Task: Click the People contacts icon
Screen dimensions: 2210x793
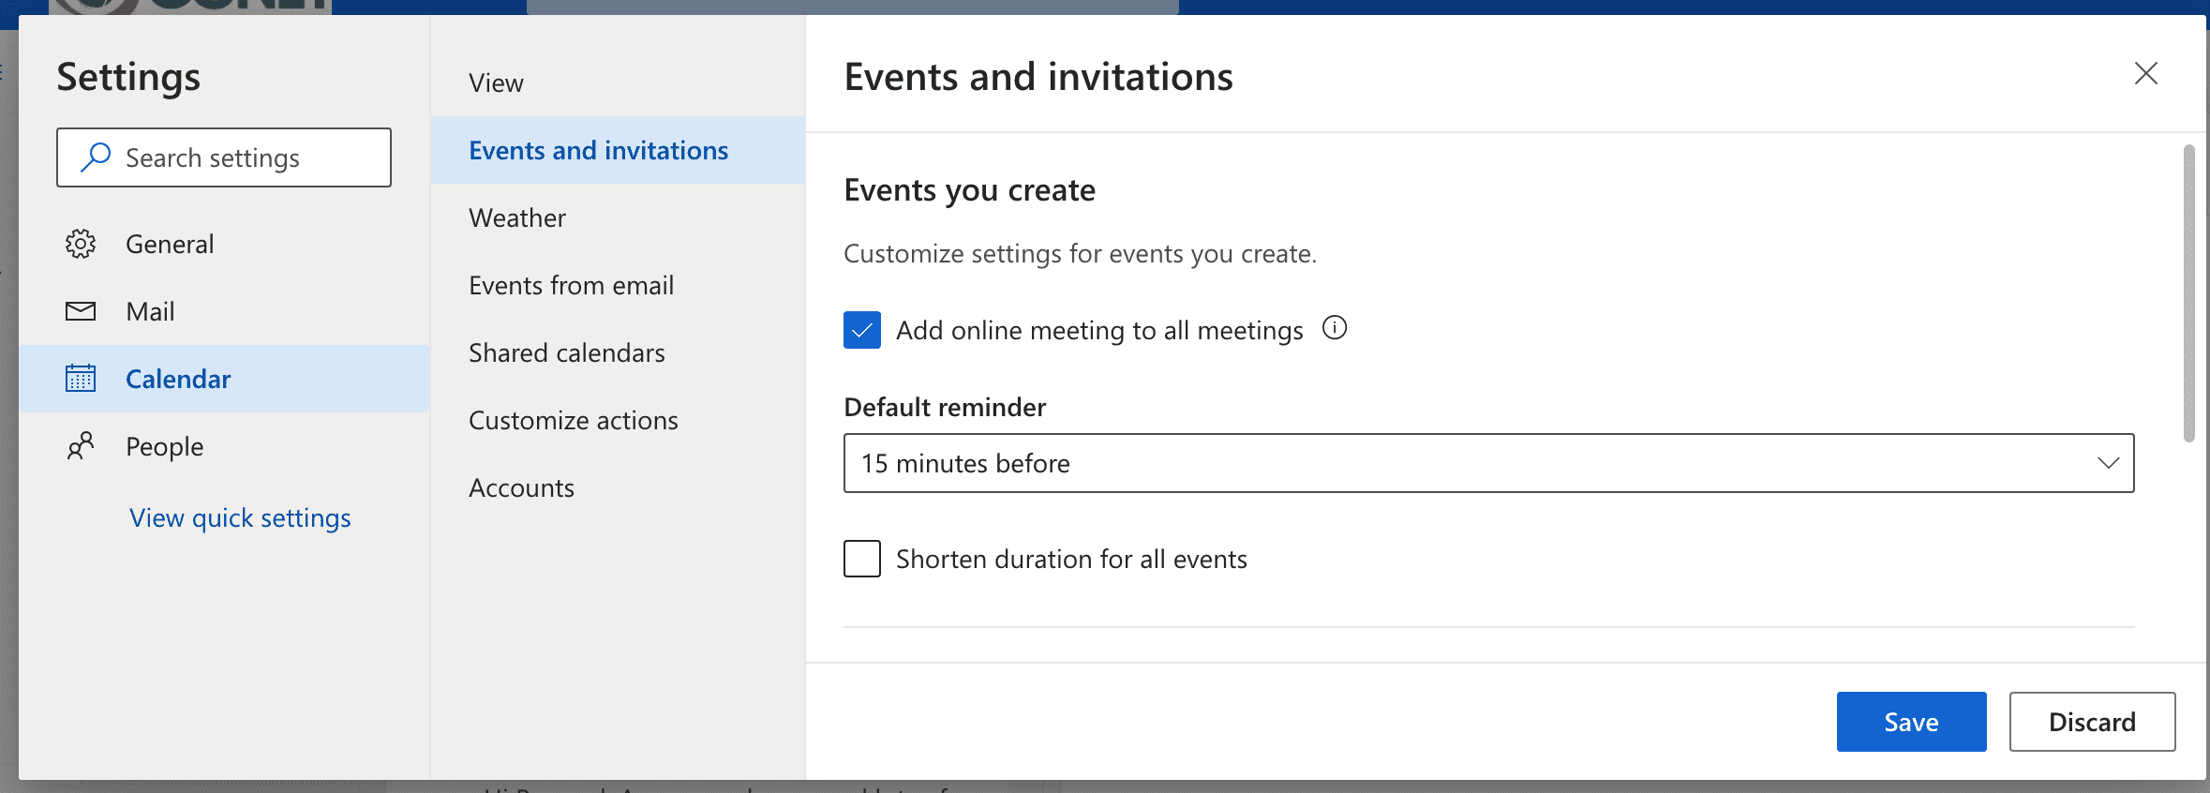Action: (x=81, y=446)
